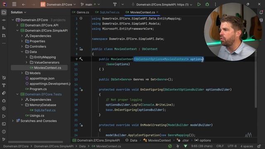Click Dometrain.EfCore.SimpleAPI in status bar path

coord(54,146)
